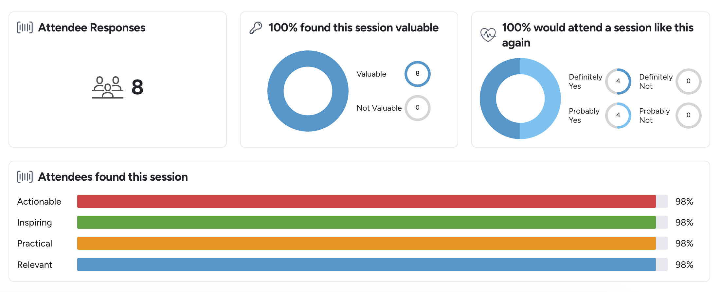Click the Attendee Responses heading
The width and height of the screenshot is (720, 292).
[x=92, y=28]
